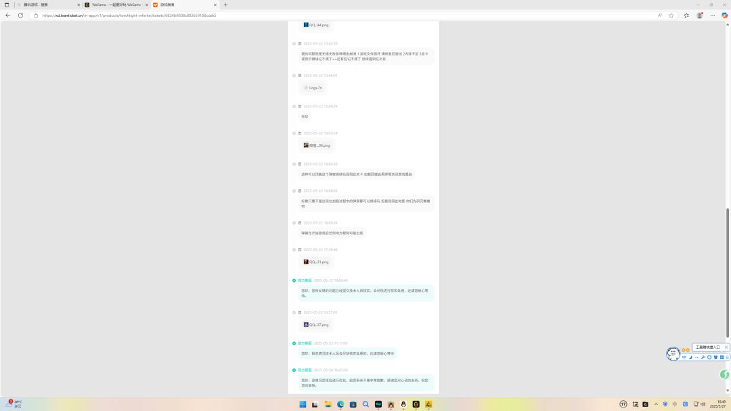Image resolution: width=731 pixels, height=411 pixels.
Task: Switch to the first Tencent games tab
Action: coord(48,5)
